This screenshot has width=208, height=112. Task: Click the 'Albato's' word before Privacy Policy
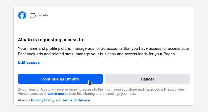tap(24, 100)
